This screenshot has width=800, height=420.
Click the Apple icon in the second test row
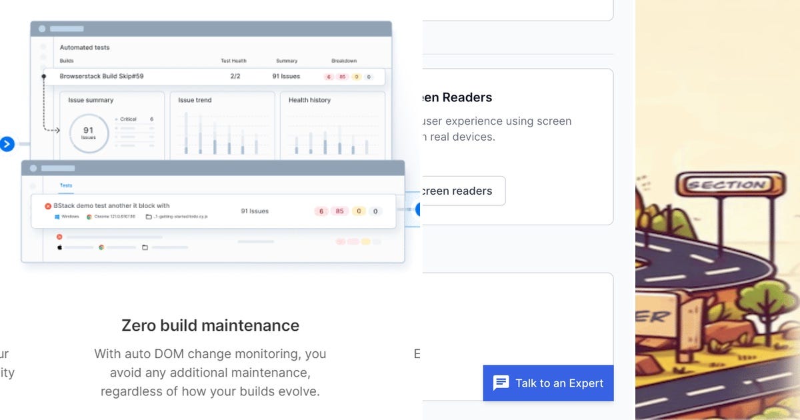59,247
